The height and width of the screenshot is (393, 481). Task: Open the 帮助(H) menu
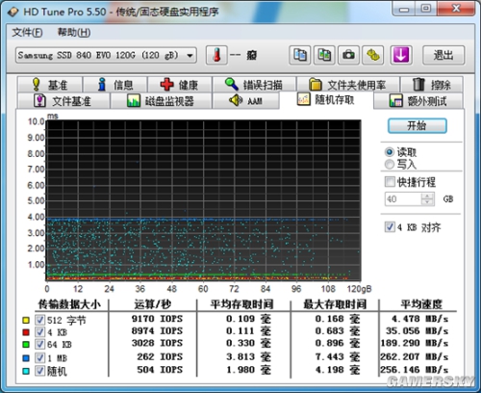click(x=74, y=33)
